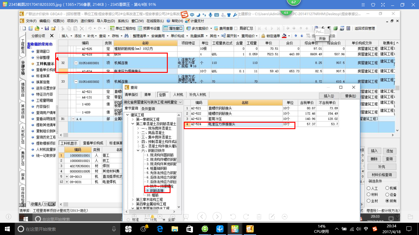Select the 所有 filter radio button

click(387, 201)
